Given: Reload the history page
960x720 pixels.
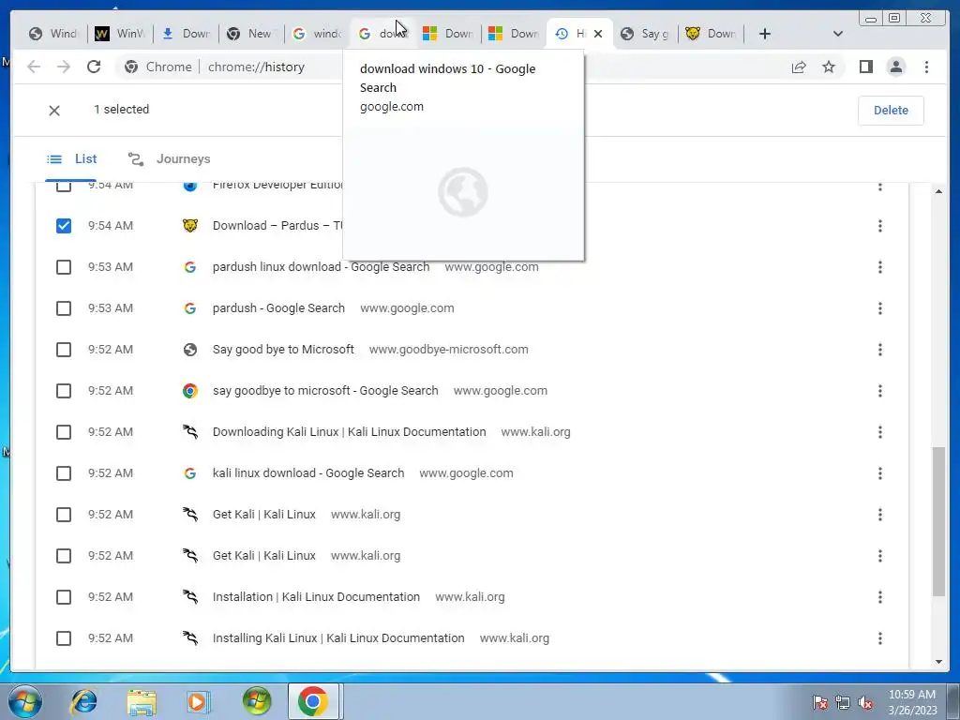Looking at the screenshot, I should (94, 67).
